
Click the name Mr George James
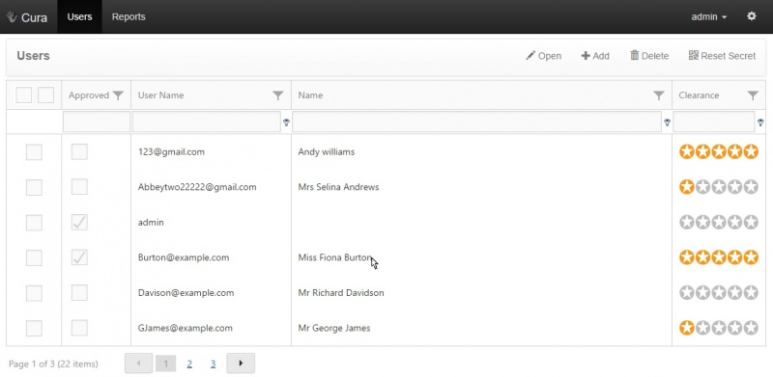334,328
